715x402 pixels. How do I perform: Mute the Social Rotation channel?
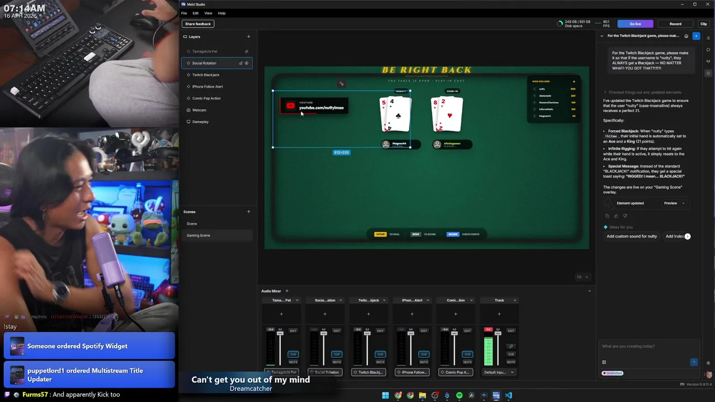pos(337,362)
